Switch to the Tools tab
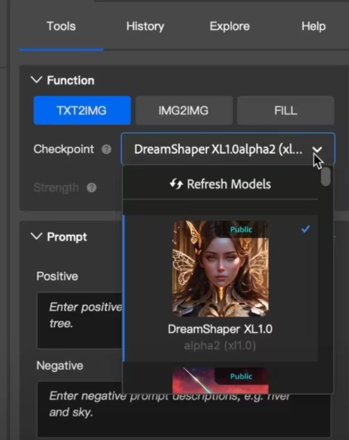Screen dimensions: 349x440 (61, 26)
